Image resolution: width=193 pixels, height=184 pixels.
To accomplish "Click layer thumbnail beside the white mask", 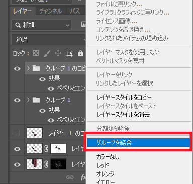I will 35,148.
